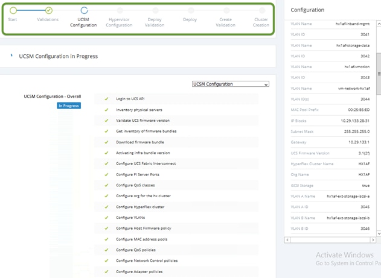Viewport: 381px width, 278px height.
Task: Click the VLAN A ID value 3045
Action: (365, 207)
